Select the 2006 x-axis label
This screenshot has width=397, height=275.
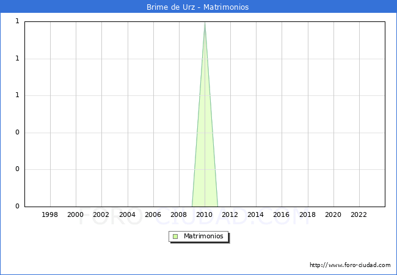[153, 215]
